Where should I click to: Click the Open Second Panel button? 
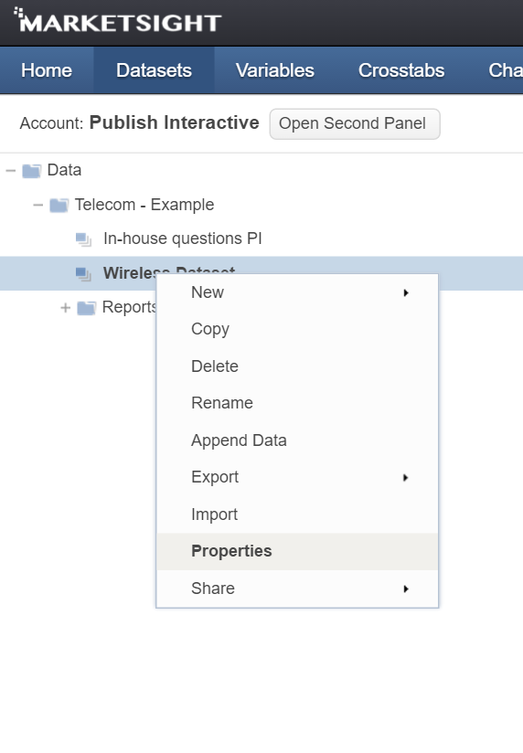pyautogui.click(x=355, y=124)
